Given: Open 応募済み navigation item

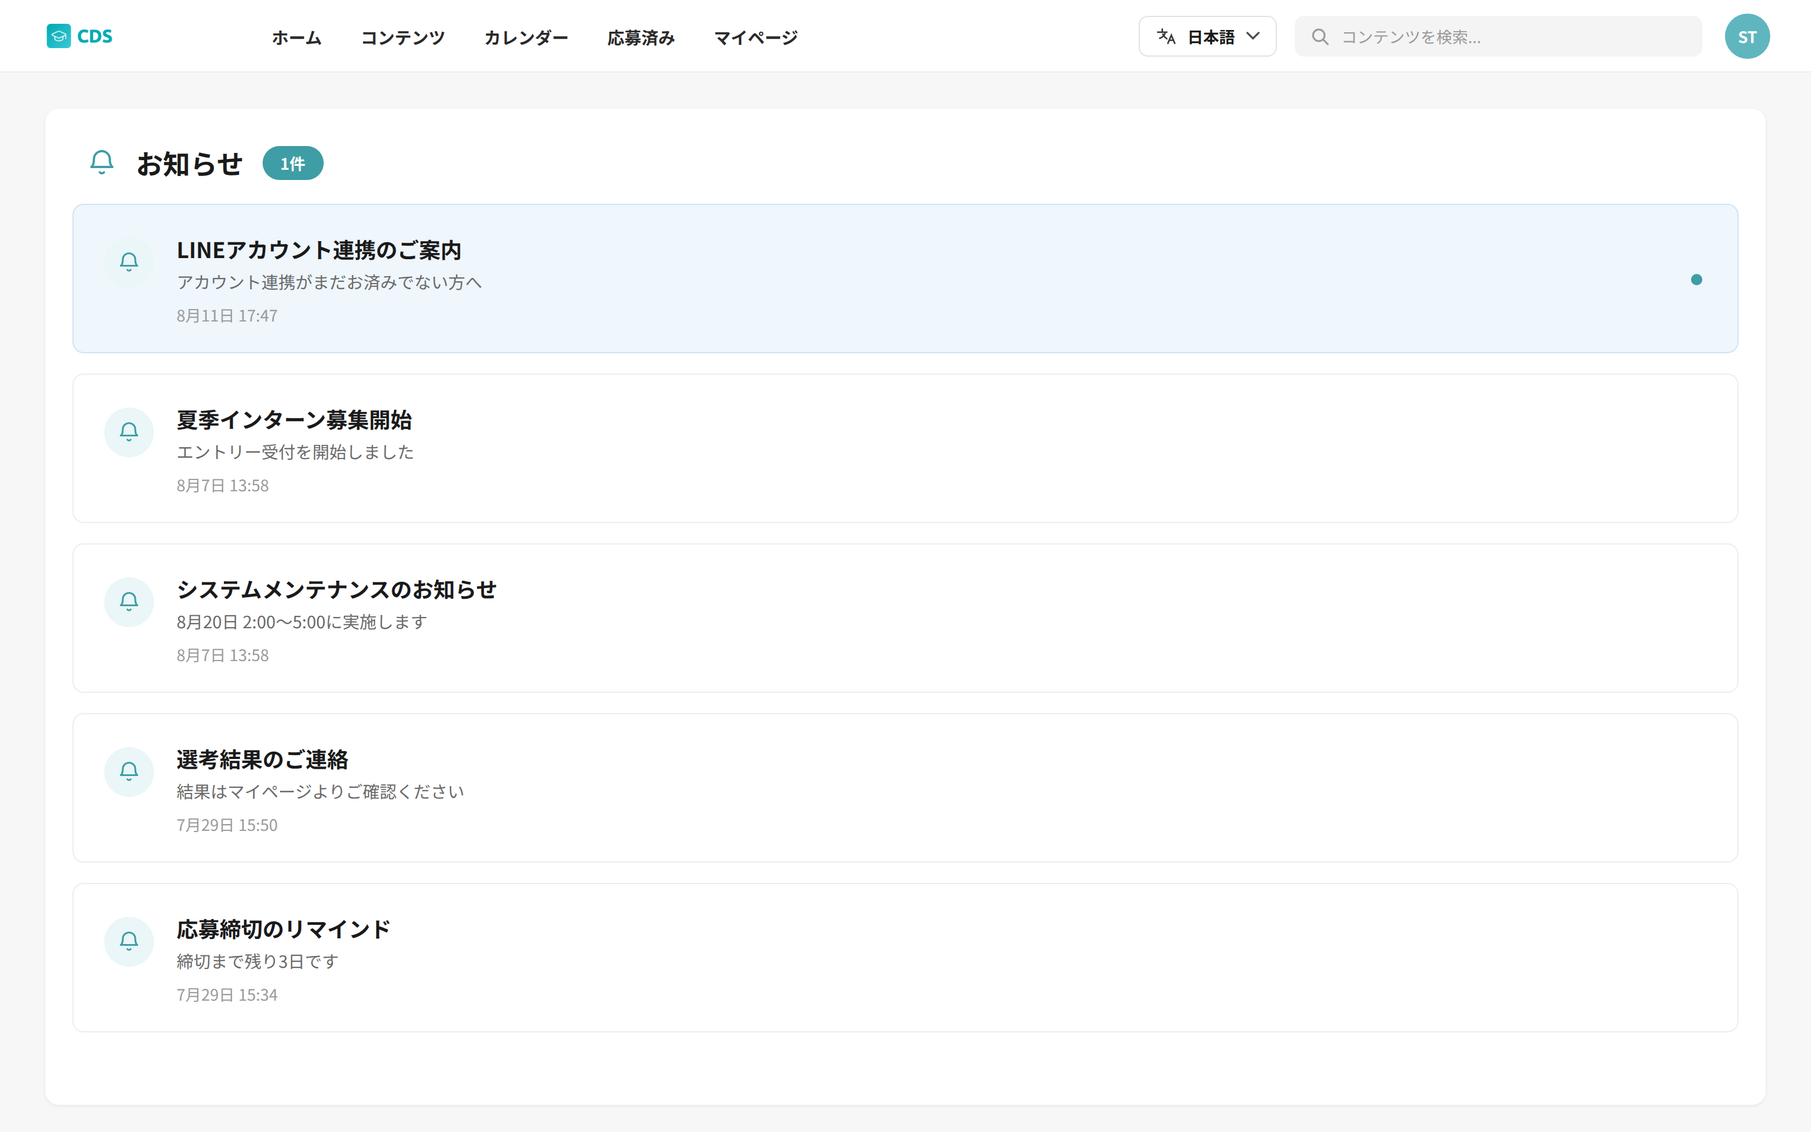Looking at the screenshot, I should [x=641, y=37].
